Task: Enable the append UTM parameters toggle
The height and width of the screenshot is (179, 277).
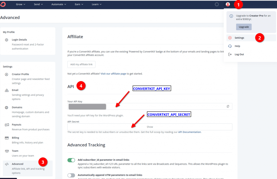Action: (x=71, y=175)
